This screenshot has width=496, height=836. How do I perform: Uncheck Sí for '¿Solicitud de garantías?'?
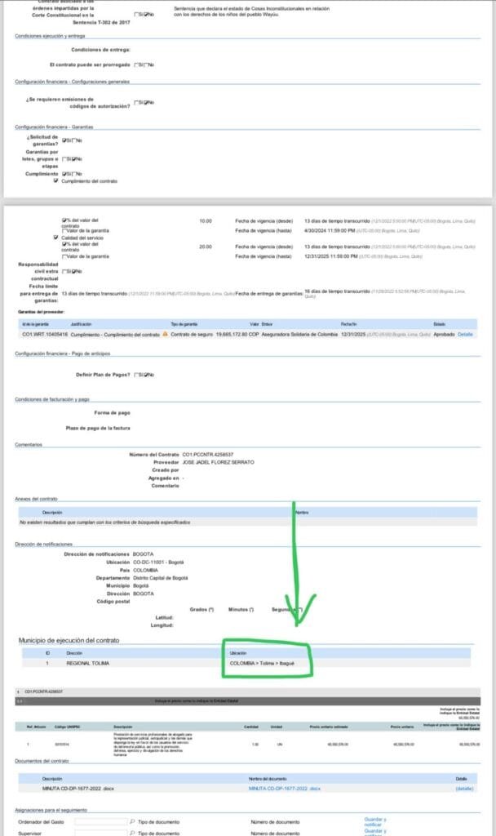[64, 140]
